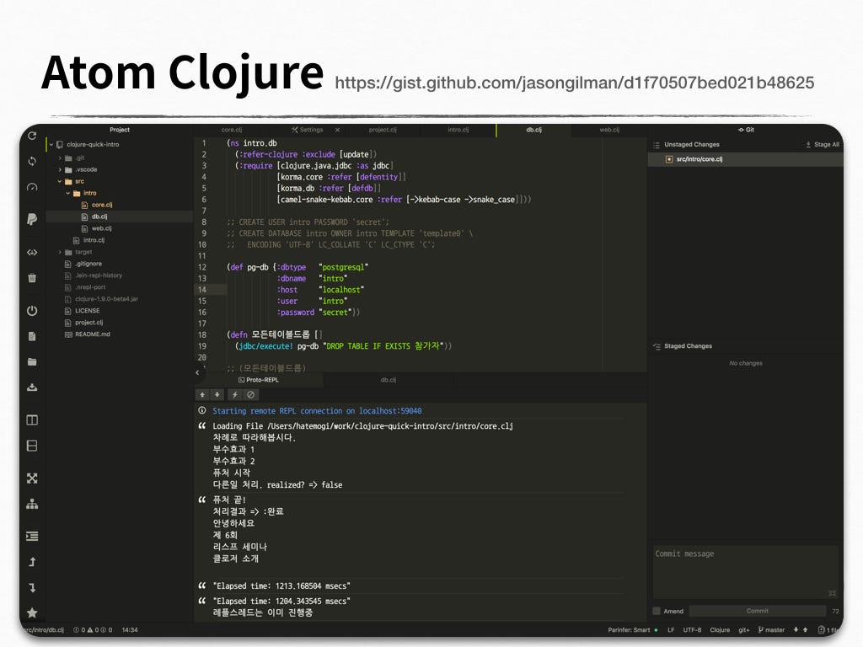The width and height of the screenshot is (863, 647).
Task: Open LICENSE in the project tree
Action: [x=87, y=311]
